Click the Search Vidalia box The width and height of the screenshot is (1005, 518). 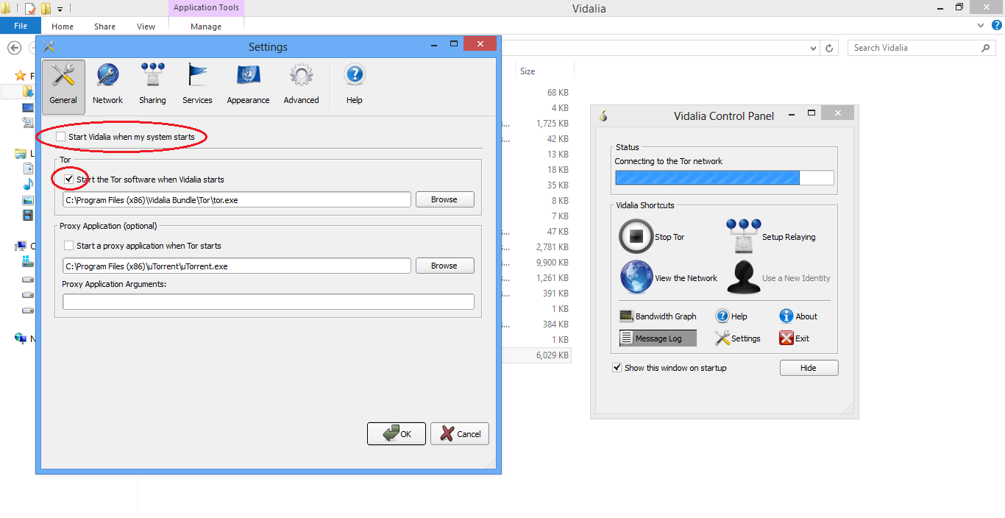tap(923, 48)
